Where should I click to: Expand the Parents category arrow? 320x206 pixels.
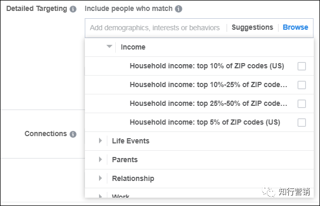point(100,160)
